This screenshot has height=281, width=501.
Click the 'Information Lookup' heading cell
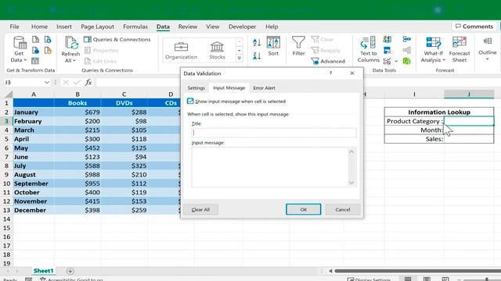pyautogui.click(x=439, y=112)
